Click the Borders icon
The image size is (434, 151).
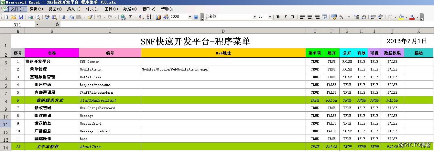[390, 17]
